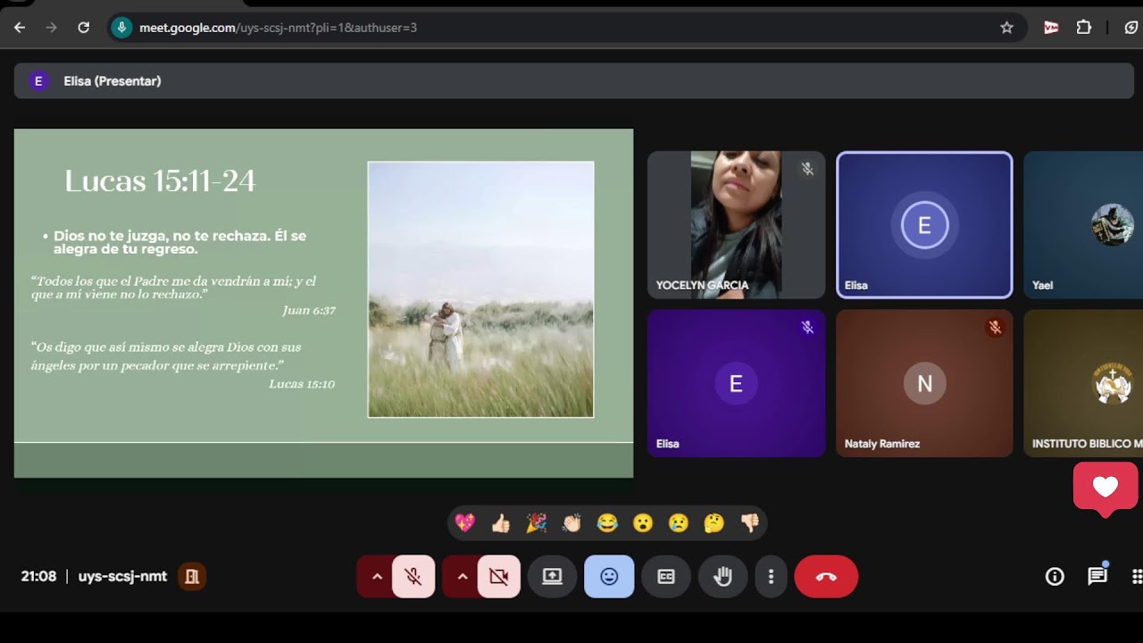The width and height of the screenshot is (1143, 643).
Task: Open the red extension icon in the browser toolbar
Action: tap(1051, 28)
